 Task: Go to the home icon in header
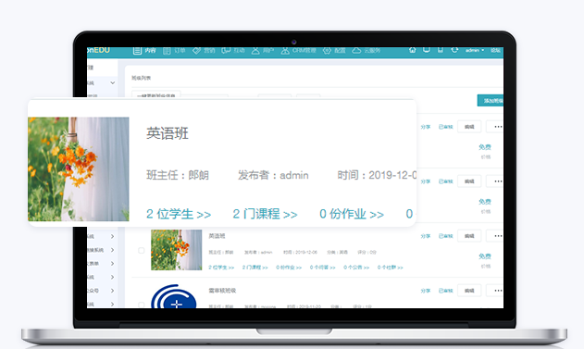[x=412, y=50]
